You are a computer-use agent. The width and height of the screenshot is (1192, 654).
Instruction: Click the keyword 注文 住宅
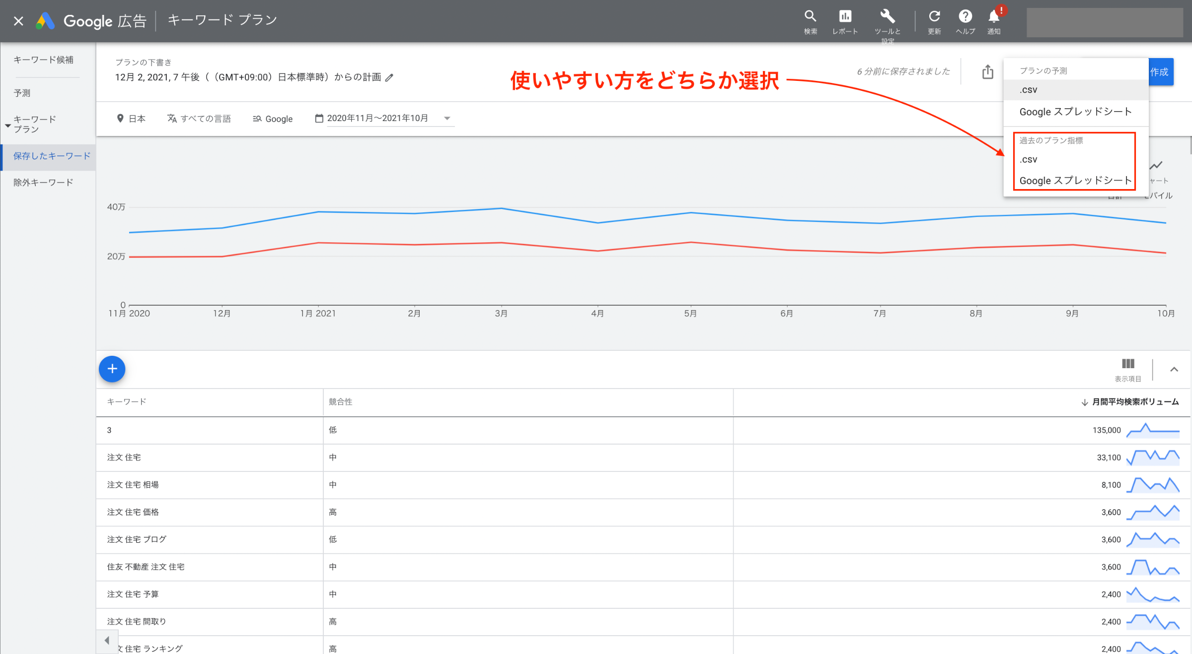coord(124,458)
